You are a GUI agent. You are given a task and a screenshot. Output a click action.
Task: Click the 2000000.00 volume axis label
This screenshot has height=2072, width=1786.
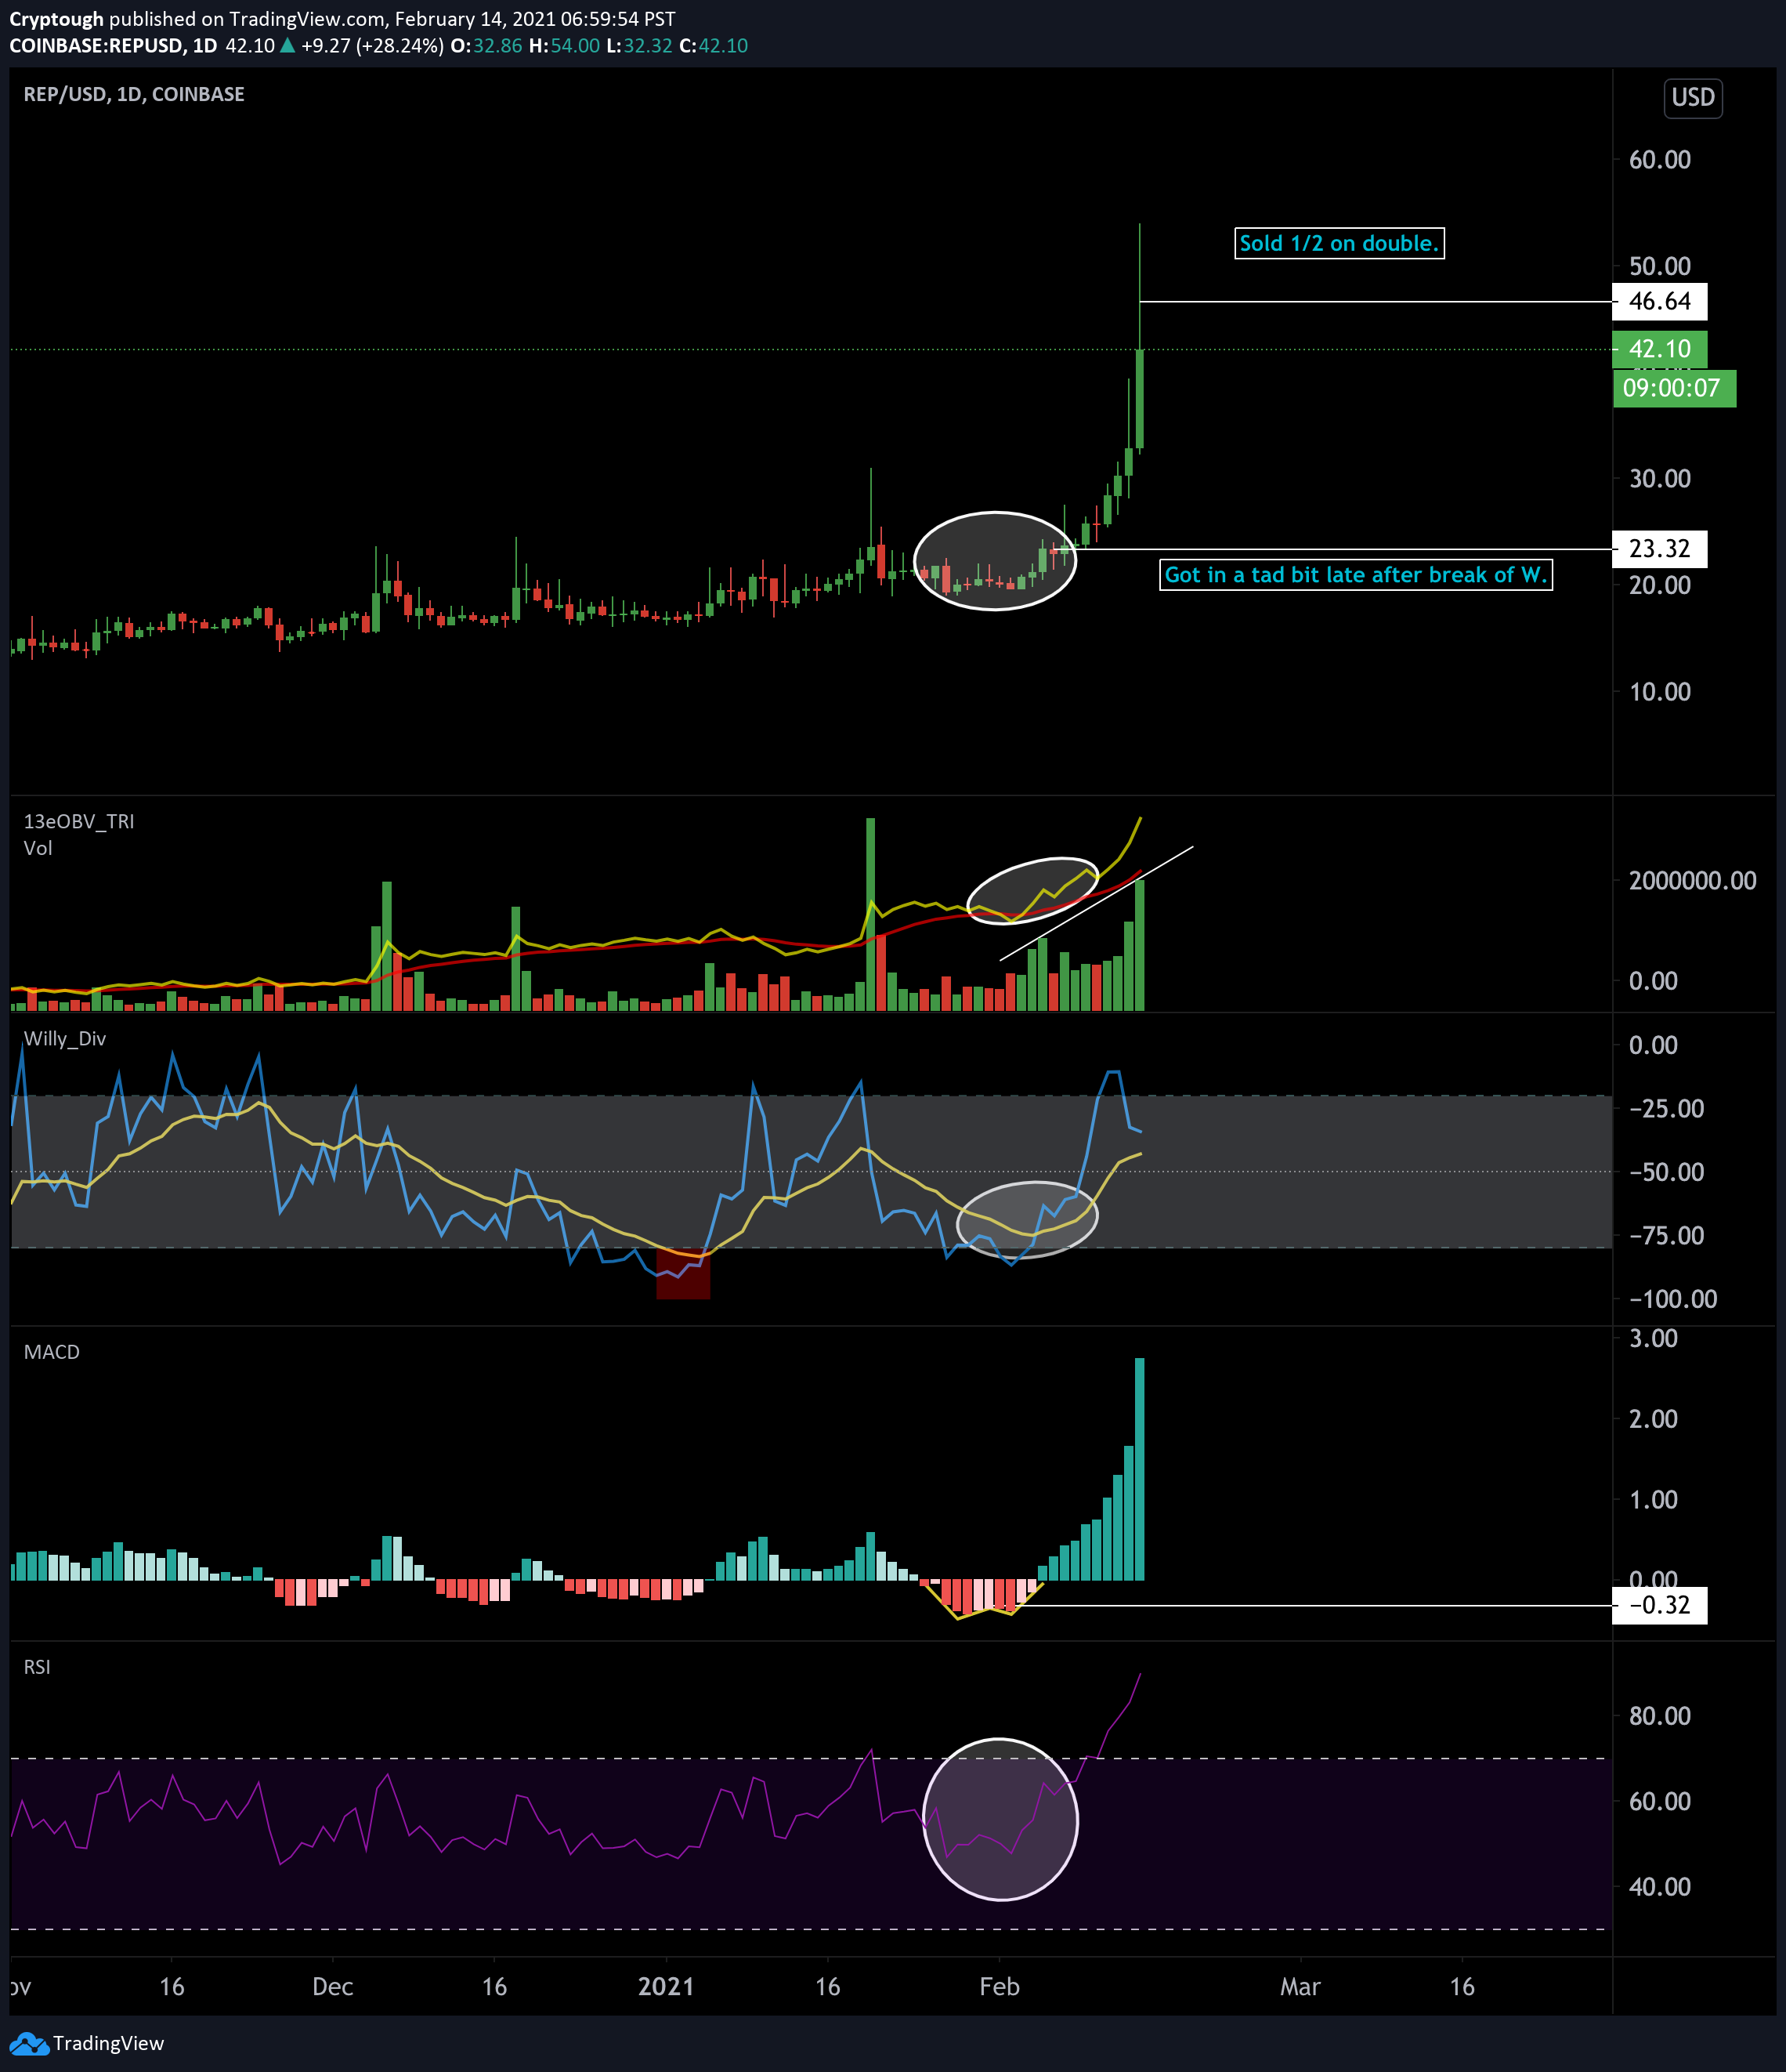[1692, 880]
